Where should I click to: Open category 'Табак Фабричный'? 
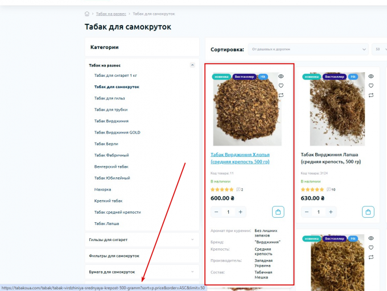pos(112,155)
